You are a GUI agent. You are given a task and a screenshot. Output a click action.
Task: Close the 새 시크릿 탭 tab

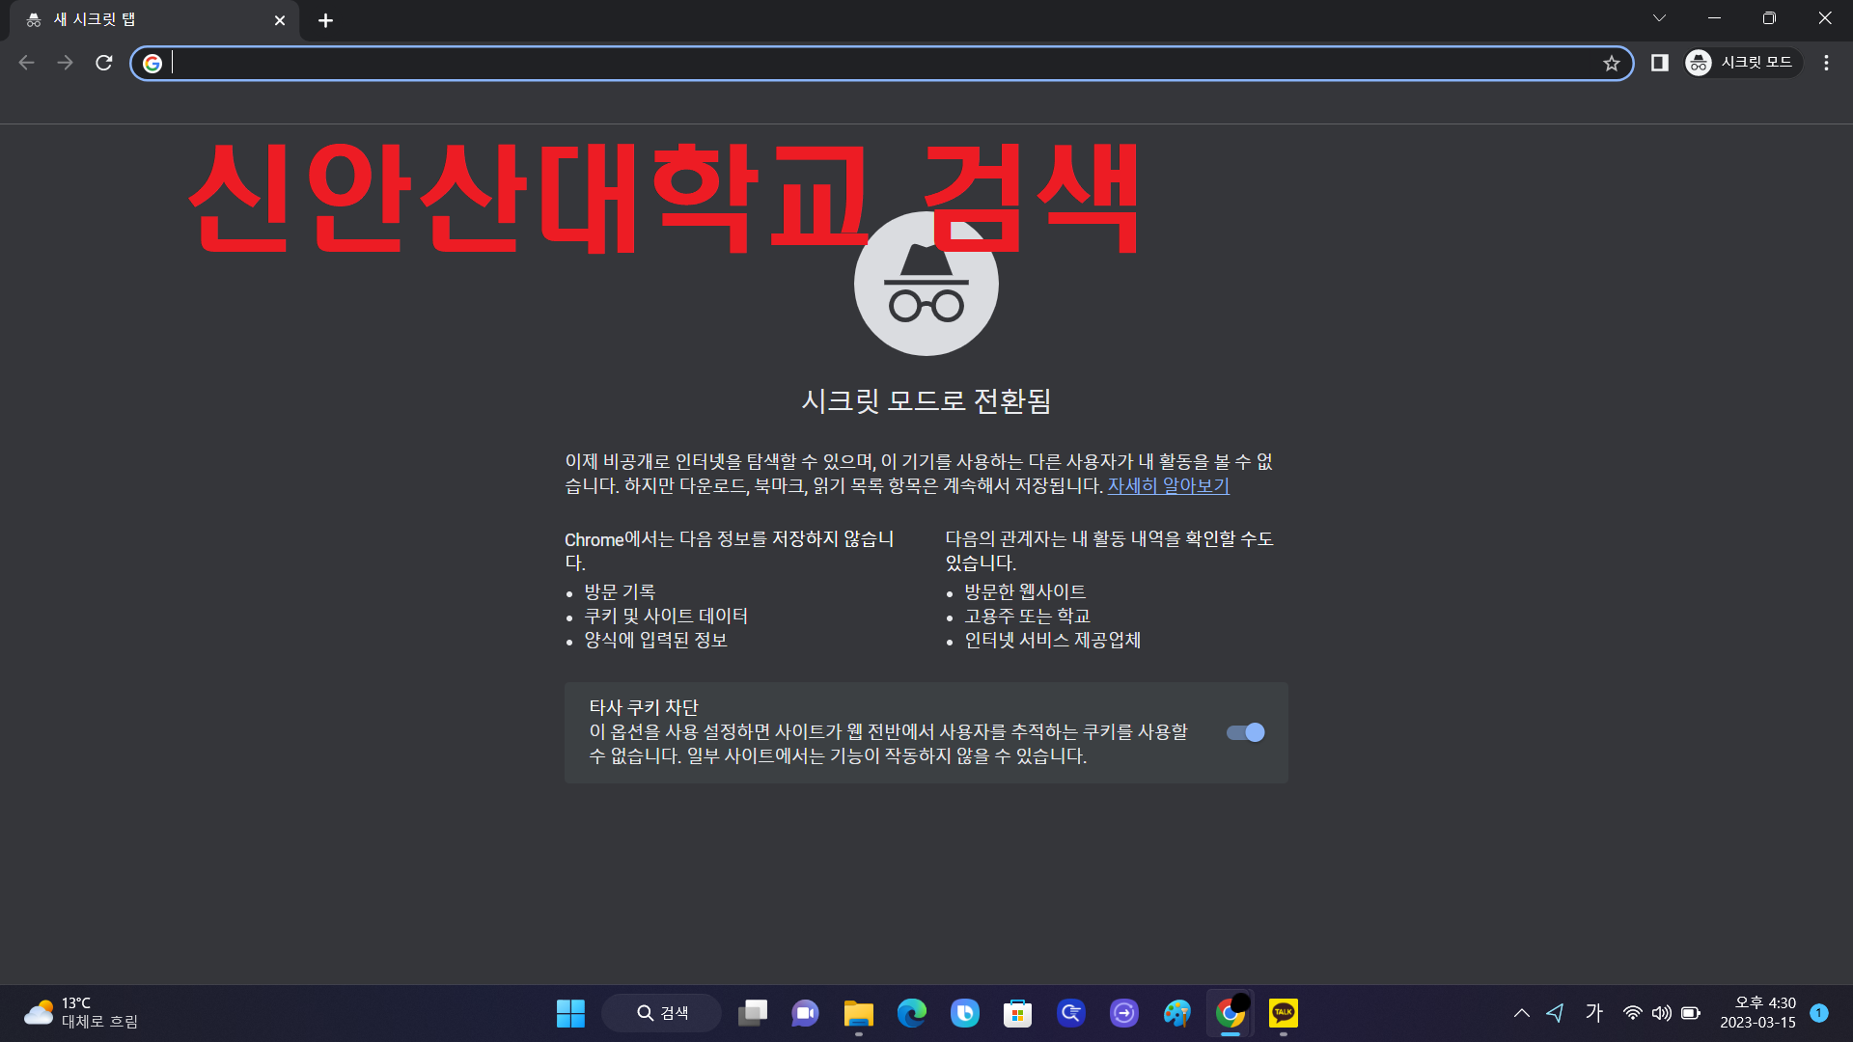[x=280, y=20]
